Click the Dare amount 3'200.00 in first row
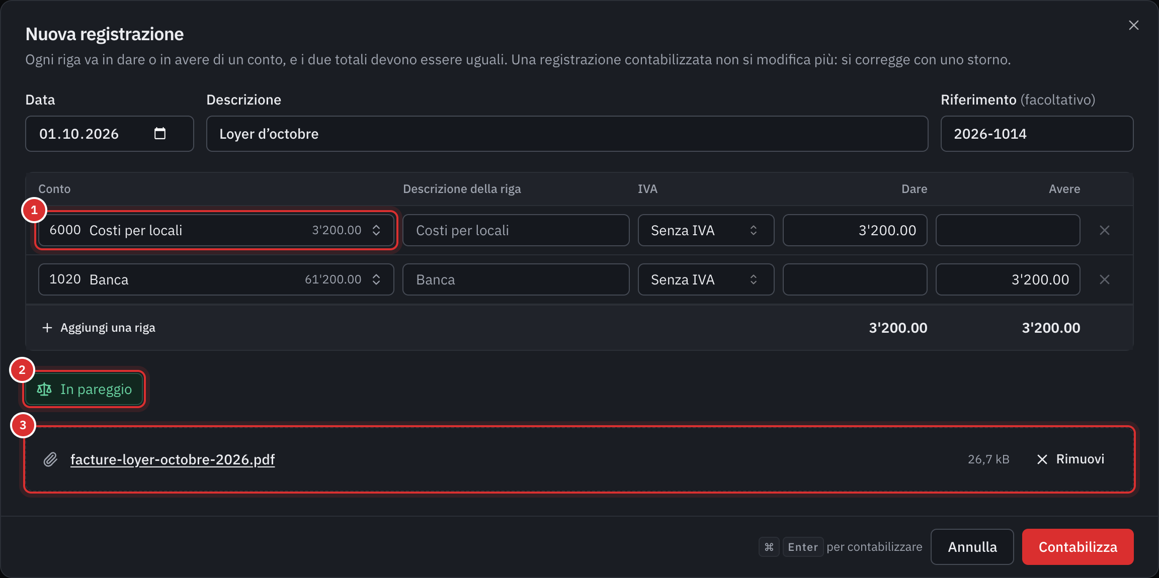This screenshot has width=1159, height=578. (x=855, y=230)
